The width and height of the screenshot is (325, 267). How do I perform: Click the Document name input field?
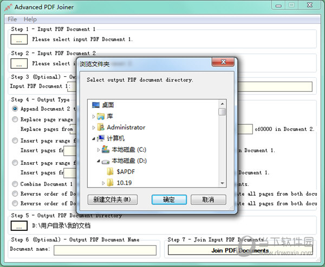[x=105, y=250]
